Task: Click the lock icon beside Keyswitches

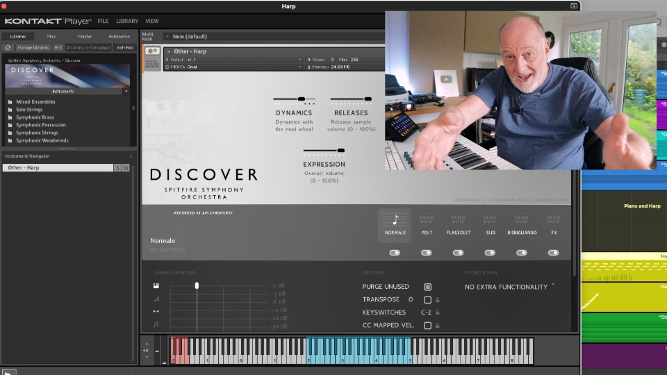Action: pos(438,312)
